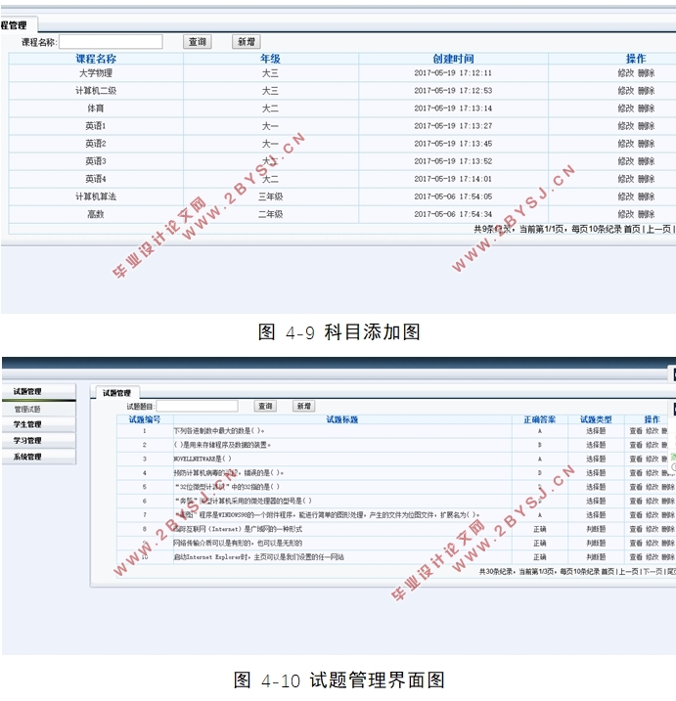Click 修改 for question number 9
676x701 pixels.
tap(652, 544)
